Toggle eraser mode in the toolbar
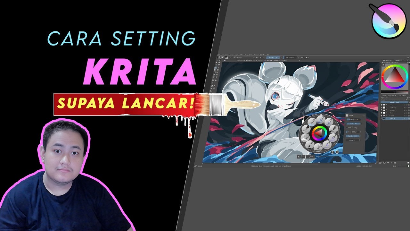Screen dimensions: 410x231 [257, 57]
